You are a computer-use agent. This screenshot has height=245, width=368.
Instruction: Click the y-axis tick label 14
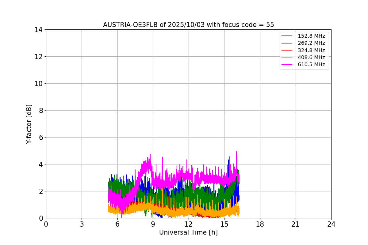(38, 30)
